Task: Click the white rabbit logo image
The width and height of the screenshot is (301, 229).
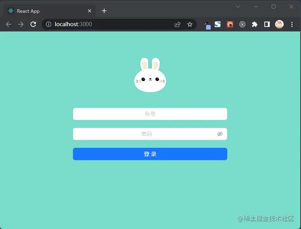Action: pos(150,75)
